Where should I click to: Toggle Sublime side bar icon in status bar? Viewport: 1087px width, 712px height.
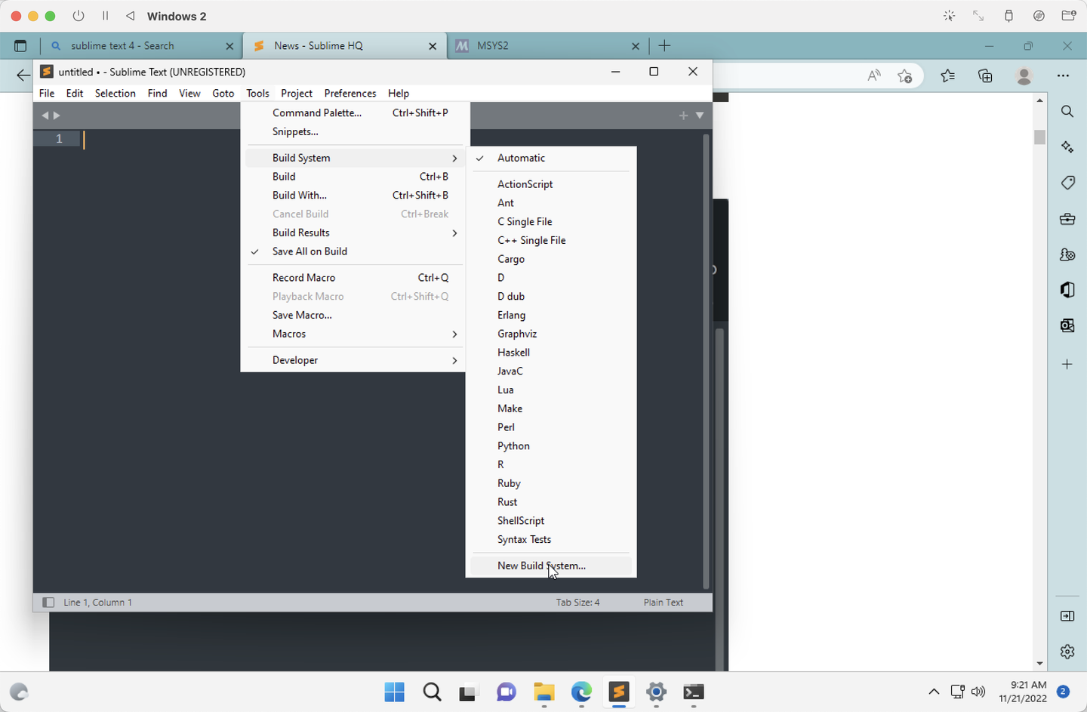coord(48,603)
